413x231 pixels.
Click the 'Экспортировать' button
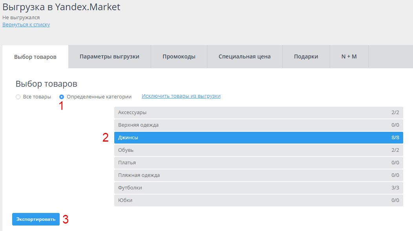coord(36,219)
